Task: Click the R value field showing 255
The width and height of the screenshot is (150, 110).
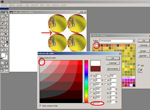Action: [x=98, y=89]
